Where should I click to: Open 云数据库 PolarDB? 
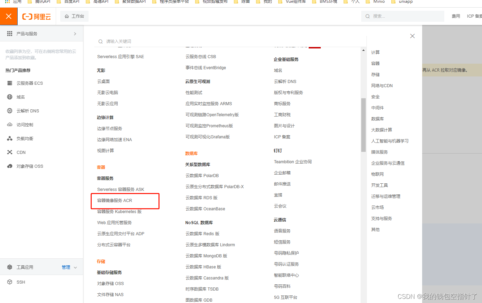pyautogui.click(x=202, y=176)
